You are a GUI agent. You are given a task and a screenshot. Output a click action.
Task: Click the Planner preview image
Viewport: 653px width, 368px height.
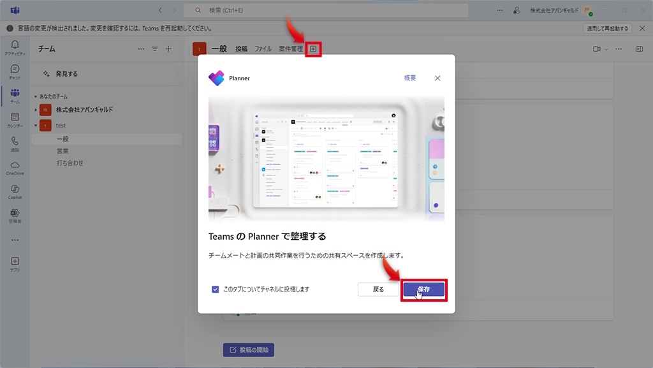(x=326, y=159)
